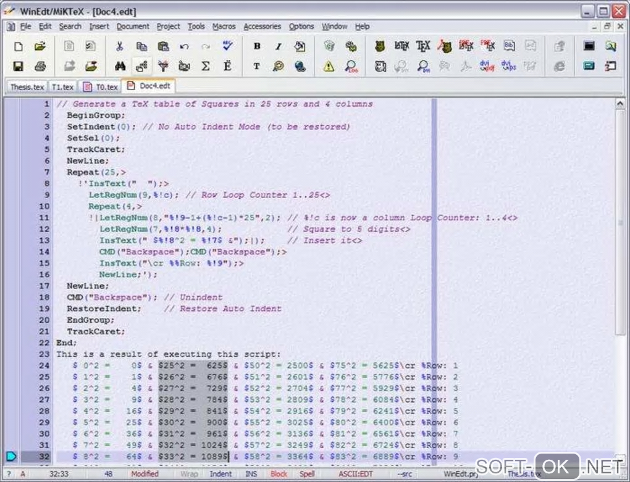Open the Document menu
The width and height of the screenshot is (630, 482).
click(x=133, y=27)
